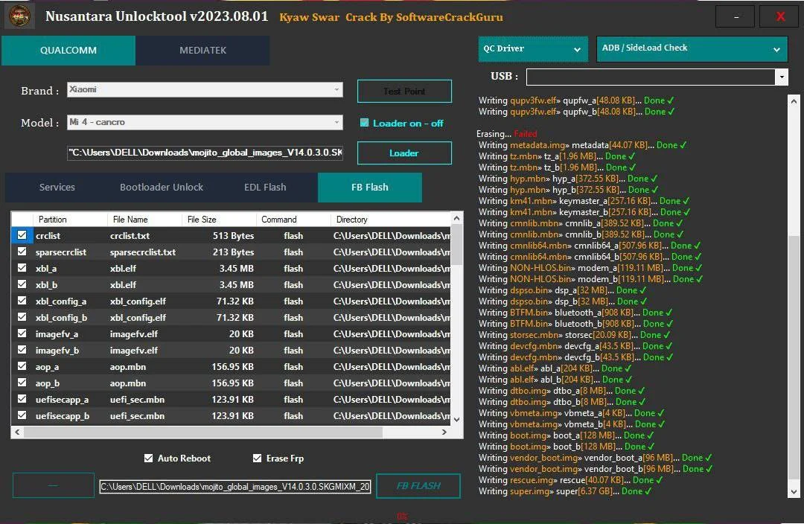The image size is (804, 524).
Task: Select the FB Flash tab
Action: (370, 187)
